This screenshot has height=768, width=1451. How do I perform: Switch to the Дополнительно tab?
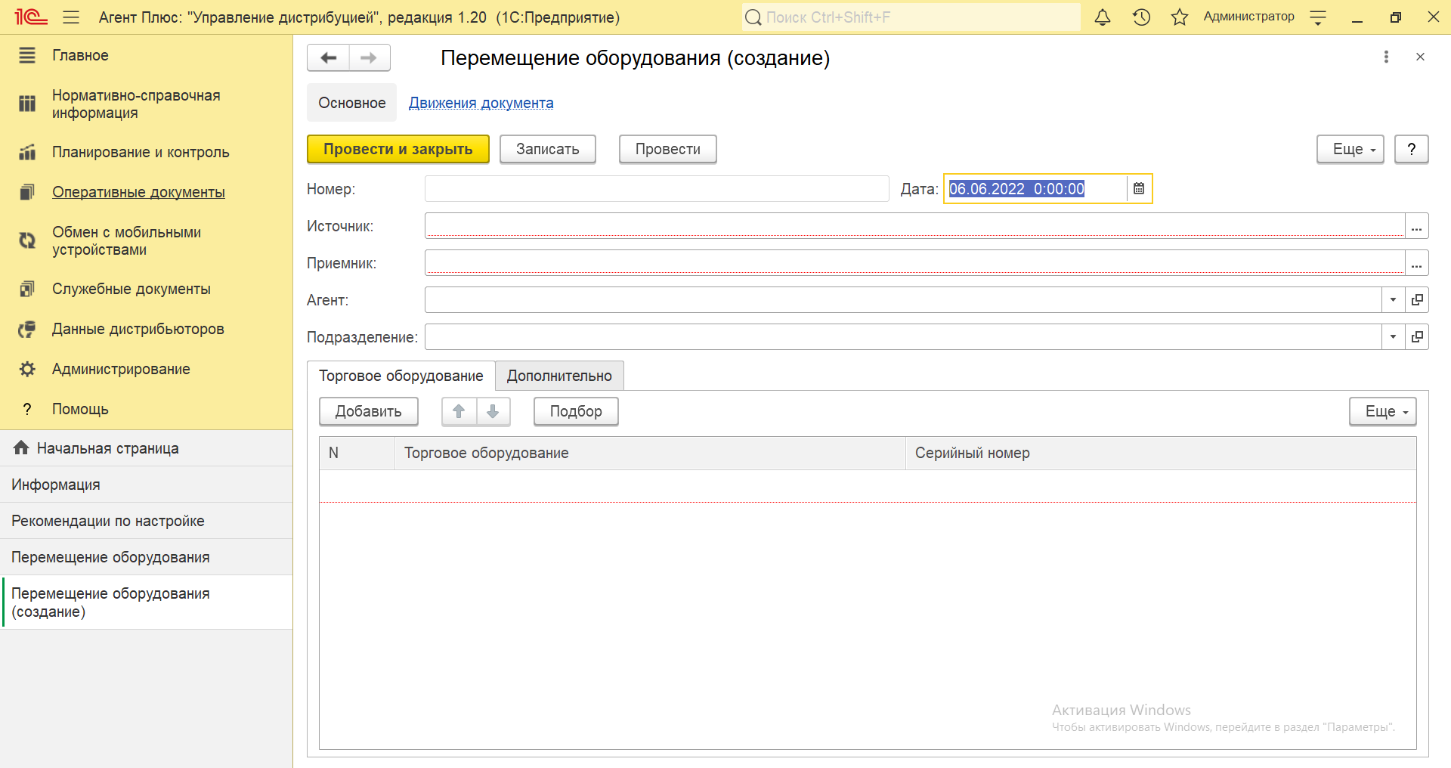coord(559,376)
